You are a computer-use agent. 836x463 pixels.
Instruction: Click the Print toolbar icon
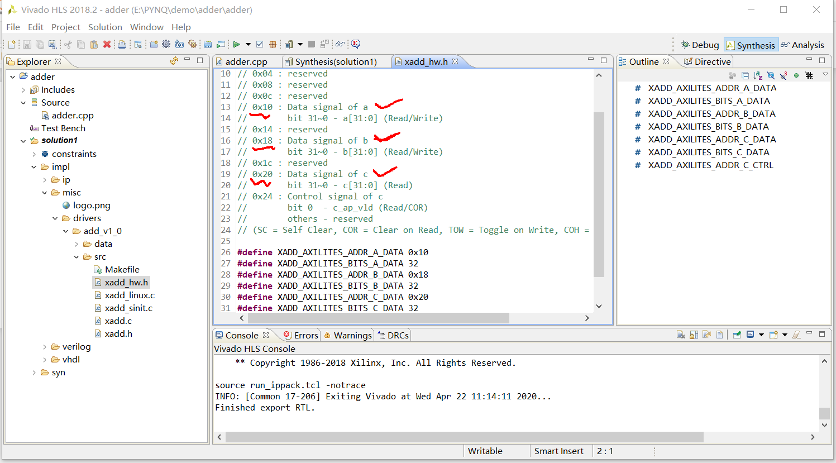click(122, 44)
